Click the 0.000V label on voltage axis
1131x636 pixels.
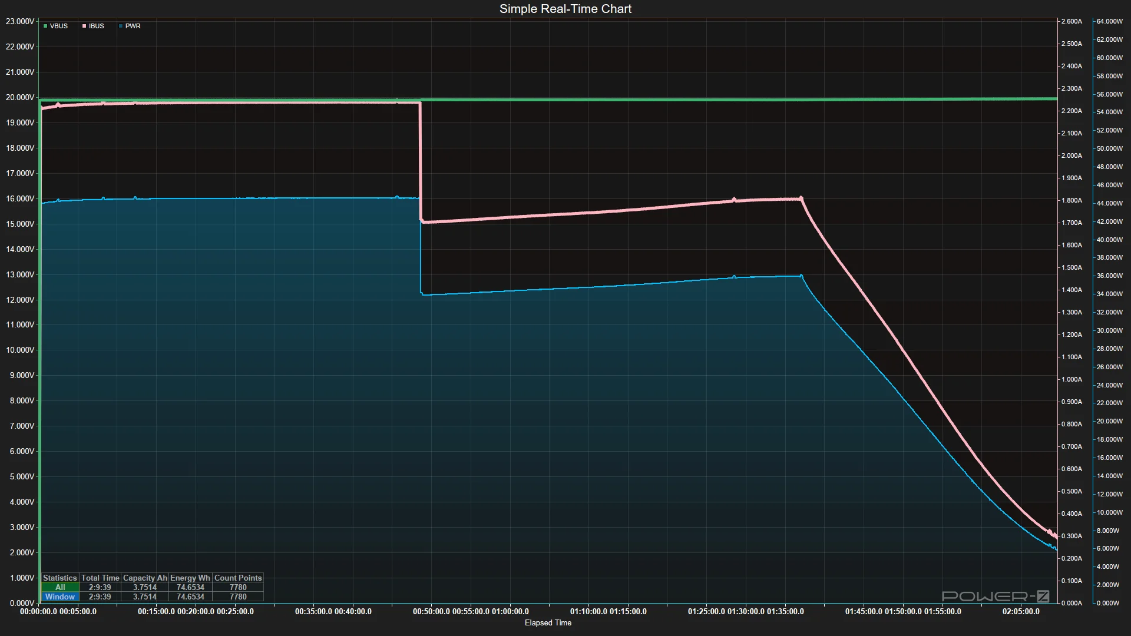pyautogui.click(x=22, y=603)
